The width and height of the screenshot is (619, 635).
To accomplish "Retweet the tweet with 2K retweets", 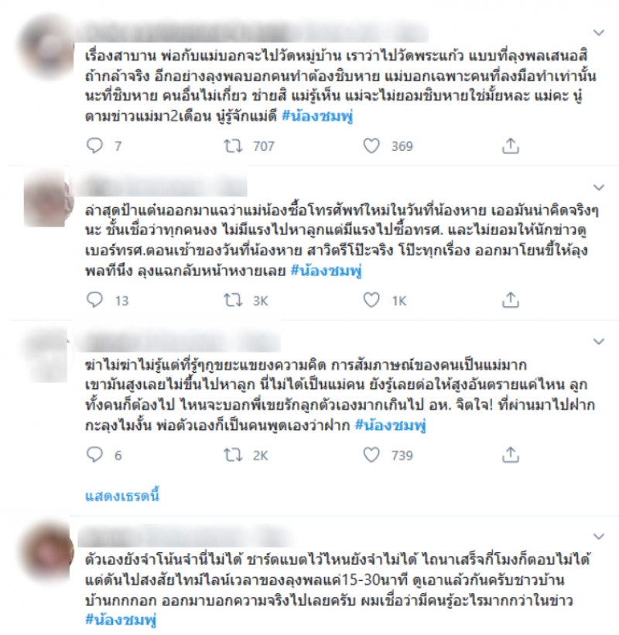I will 234,455.
